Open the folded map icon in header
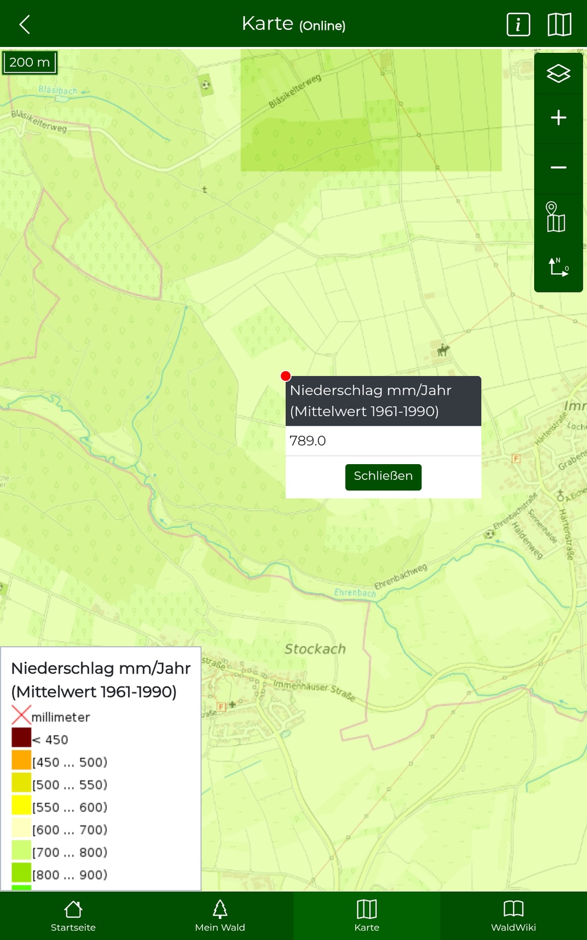 coord(559,25)
